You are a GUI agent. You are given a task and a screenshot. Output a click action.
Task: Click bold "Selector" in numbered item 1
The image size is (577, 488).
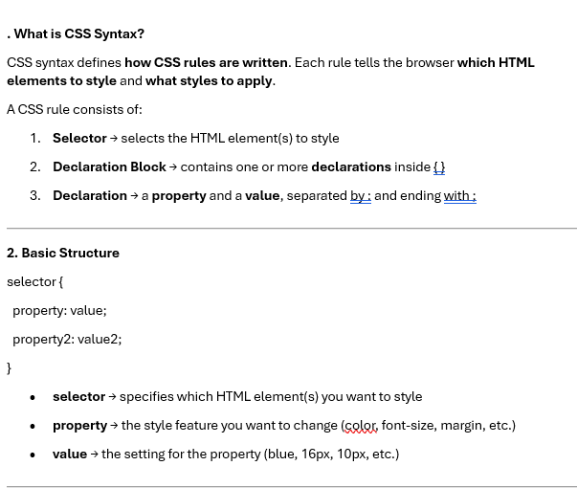coord(79,139)
